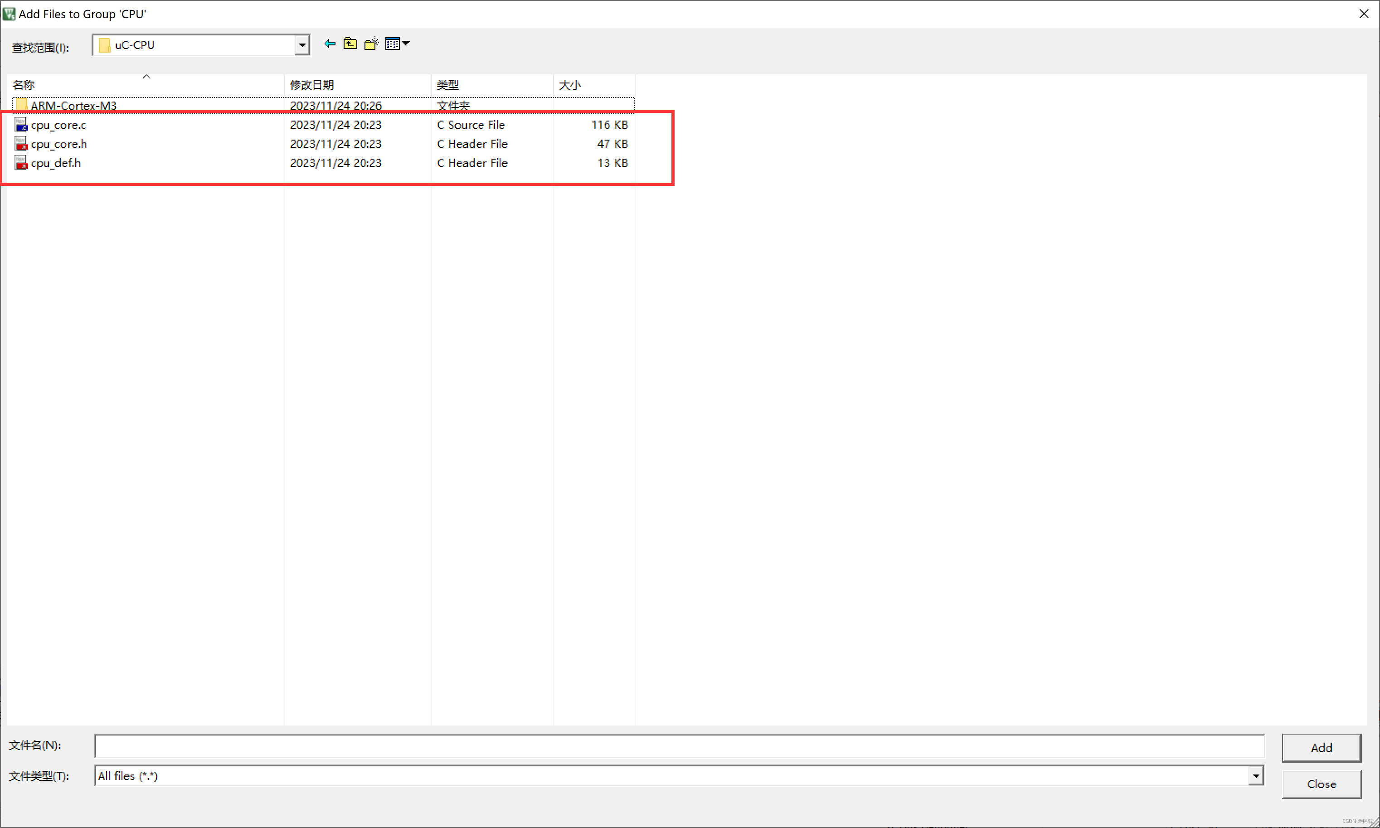Sort by 名称 column header
The width and height of the screenshot is (1380, 828).
(24, 85)
